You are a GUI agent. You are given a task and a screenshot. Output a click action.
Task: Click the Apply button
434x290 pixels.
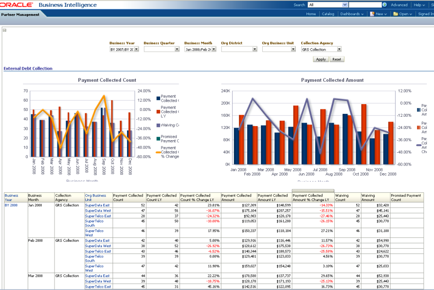(321, 59)
